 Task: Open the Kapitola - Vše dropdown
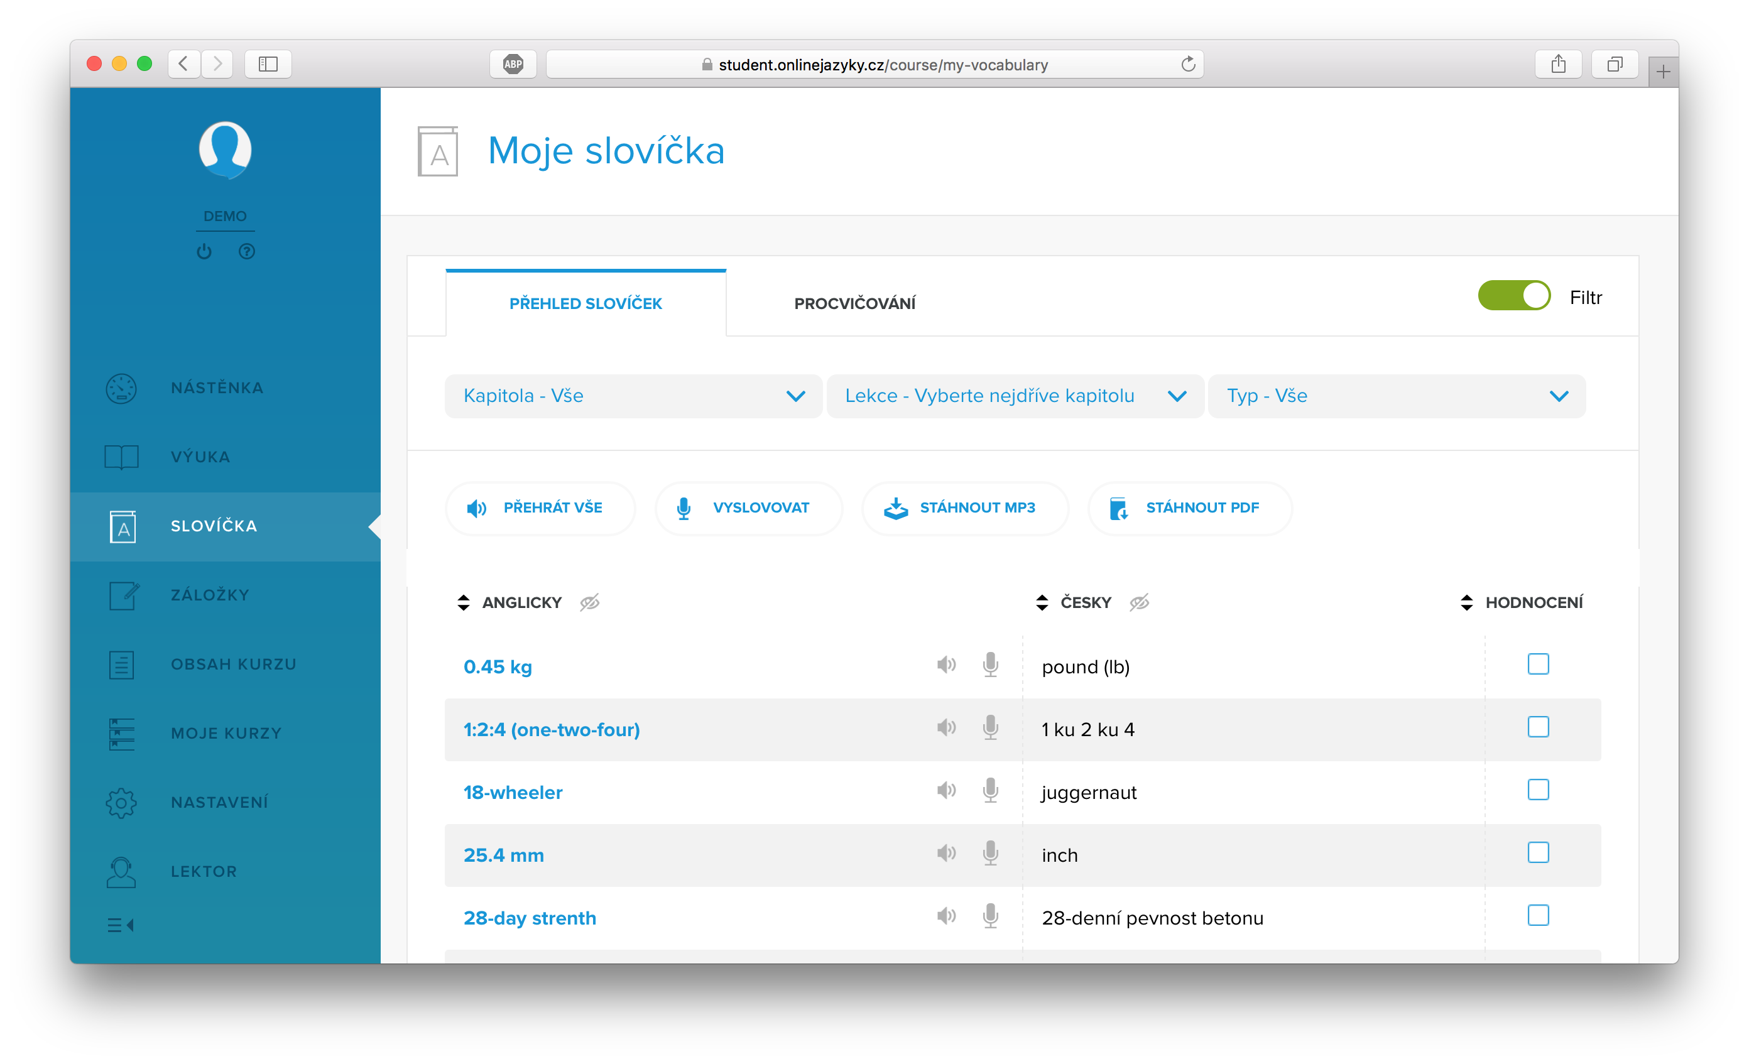click(633, 396)
